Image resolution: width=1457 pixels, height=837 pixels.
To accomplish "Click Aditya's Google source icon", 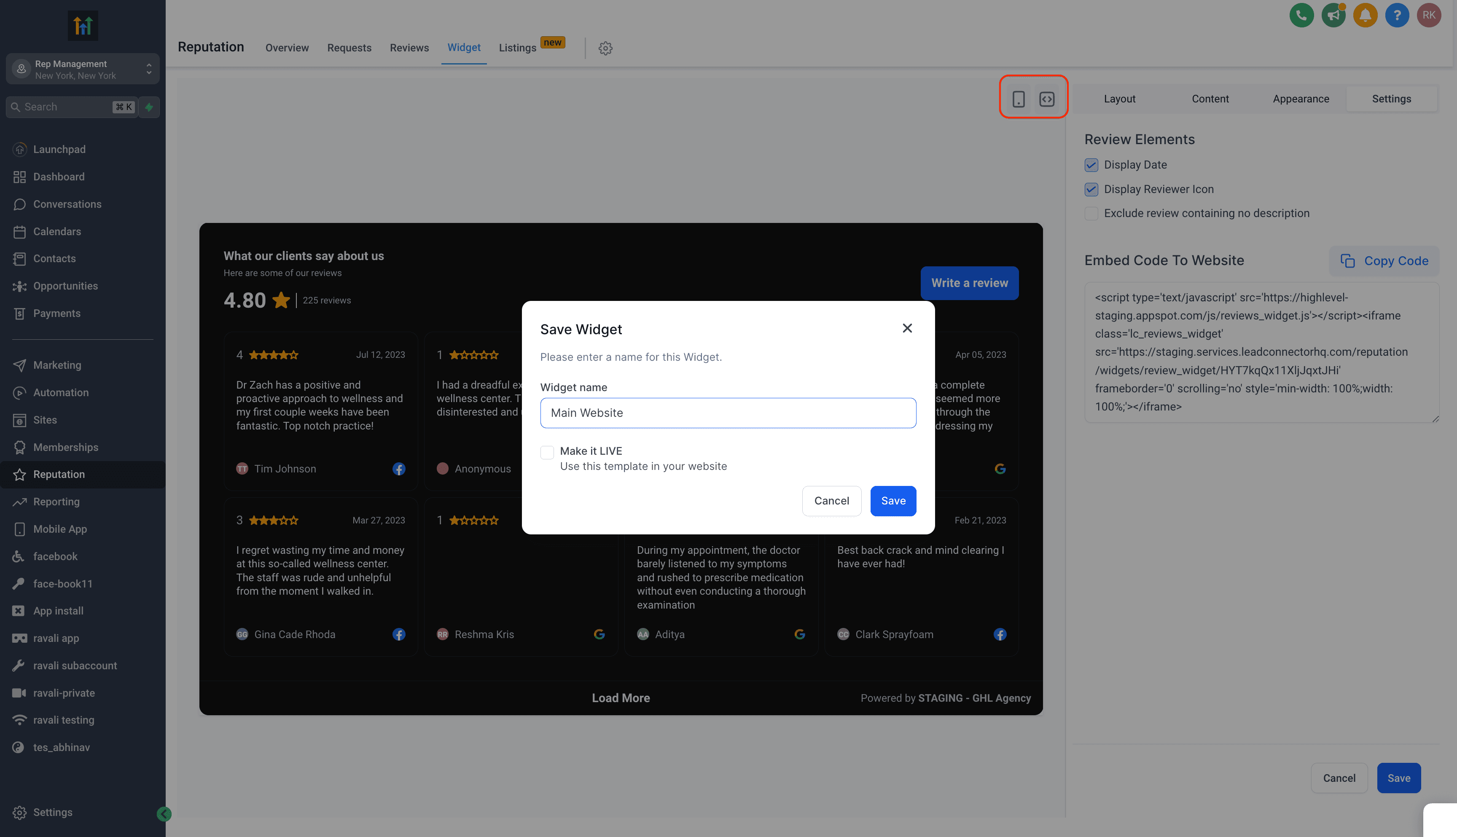I will point(799,635).
